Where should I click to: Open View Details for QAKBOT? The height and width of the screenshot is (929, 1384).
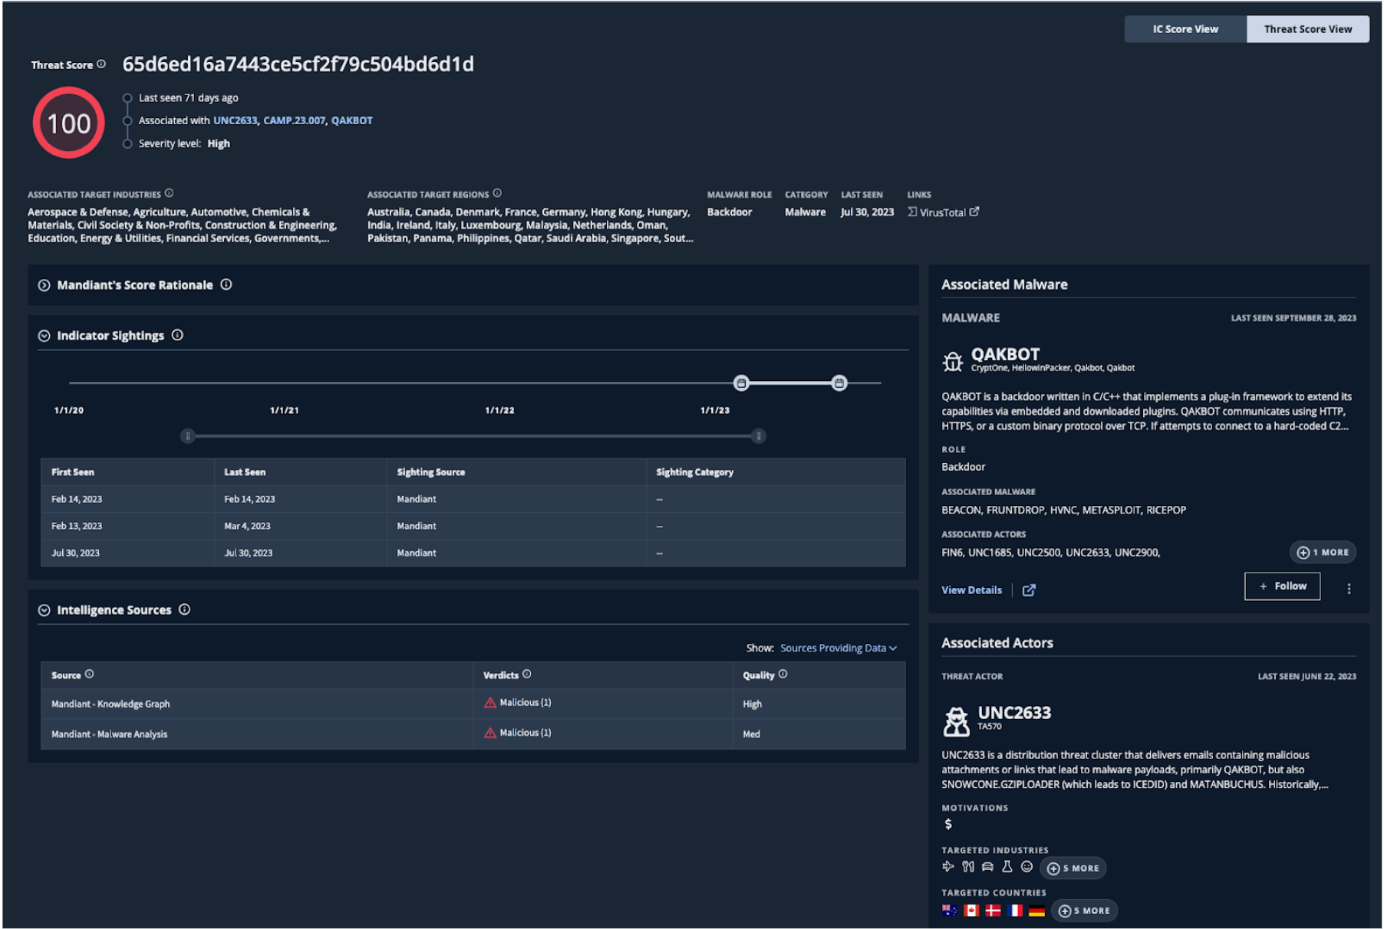pyautogui.click(x=970, y=590)
